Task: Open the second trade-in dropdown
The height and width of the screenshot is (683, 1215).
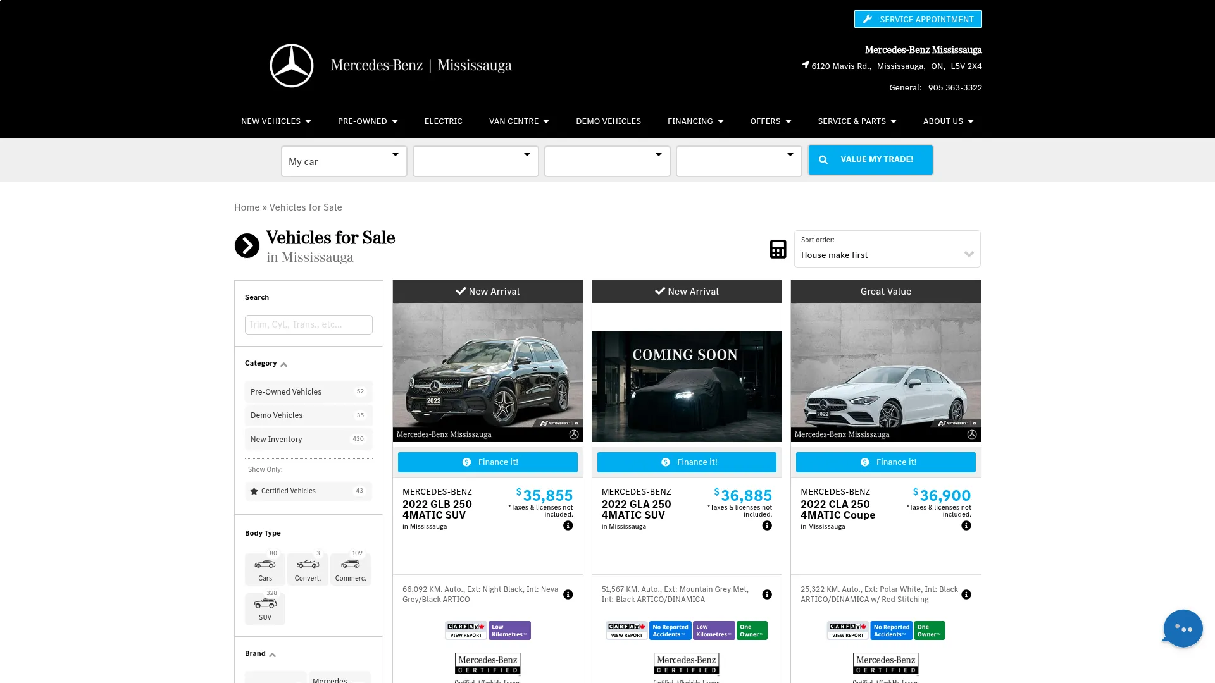Action: click(476, 161)
